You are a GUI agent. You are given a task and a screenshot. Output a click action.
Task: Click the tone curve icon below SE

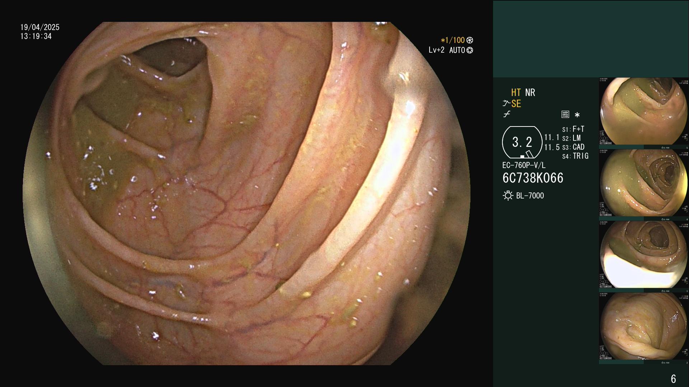pos(507,114)
